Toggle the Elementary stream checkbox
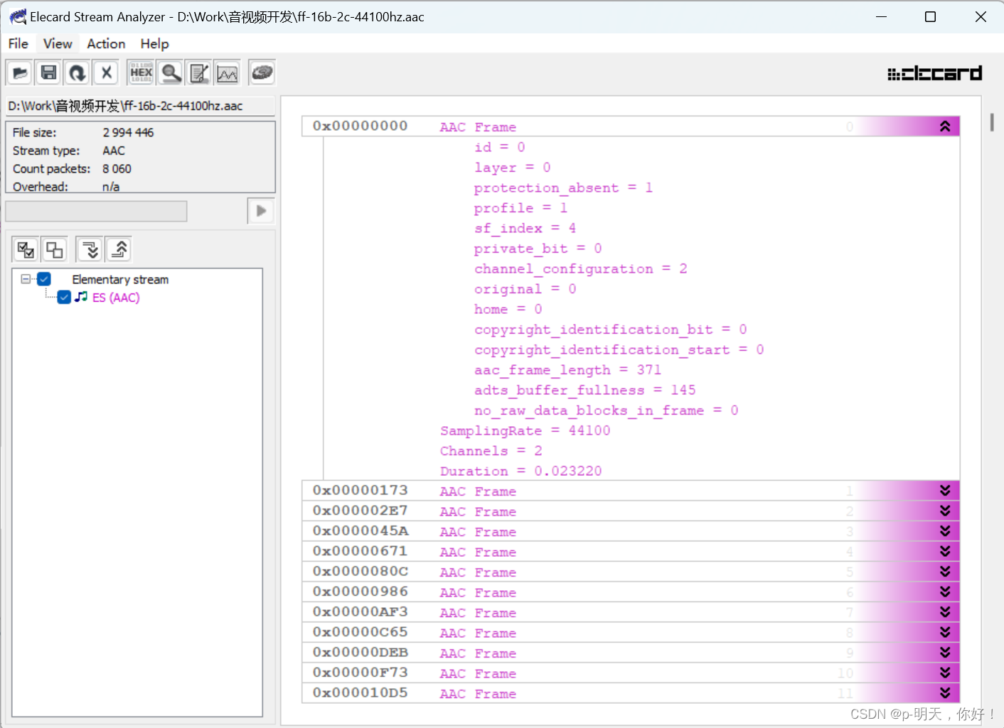 click(x=44, y=279)
